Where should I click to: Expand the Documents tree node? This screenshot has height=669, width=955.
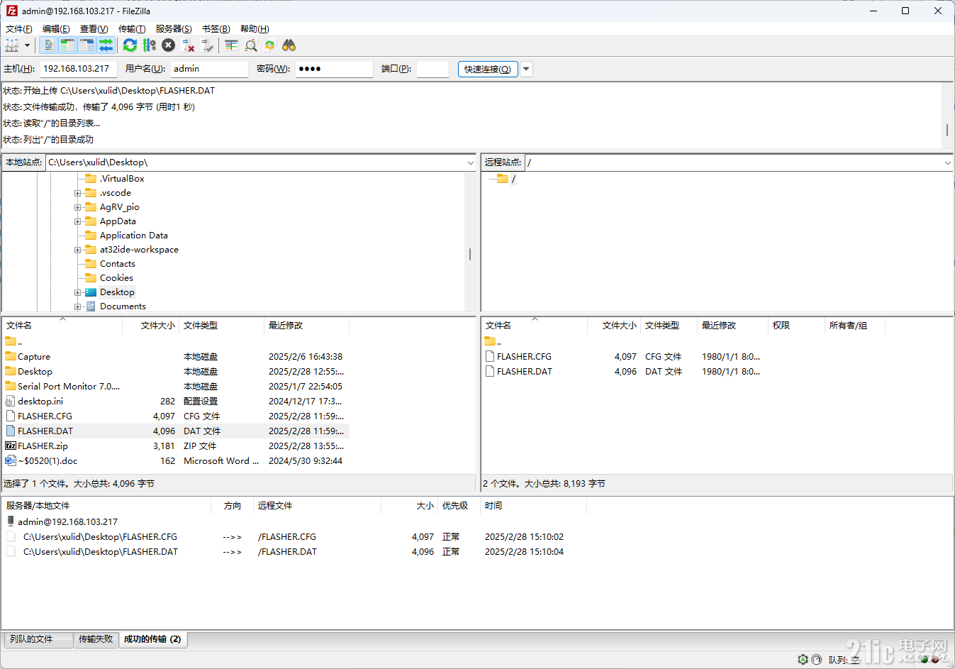78,306
